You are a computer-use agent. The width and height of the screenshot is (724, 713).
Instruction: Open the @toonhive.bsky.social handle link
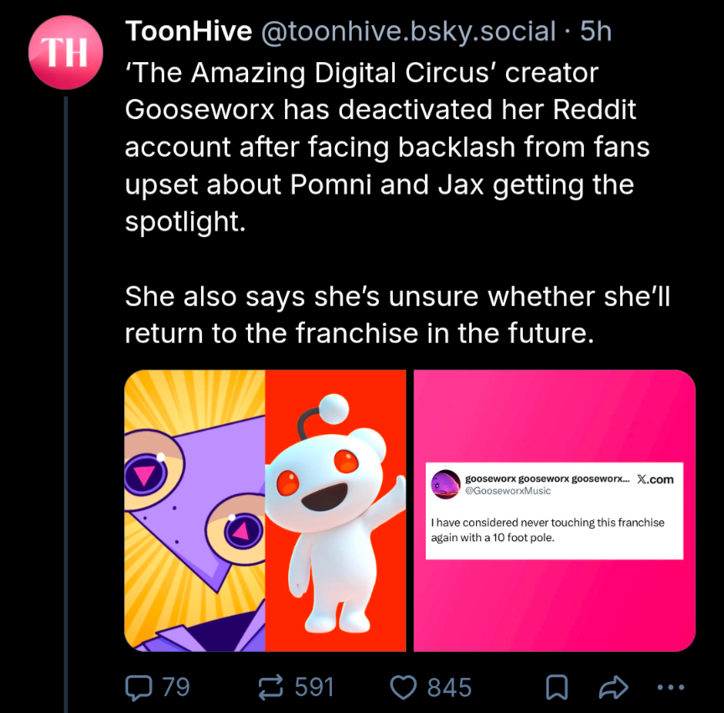pyautogui.click(x=408, y=32)
